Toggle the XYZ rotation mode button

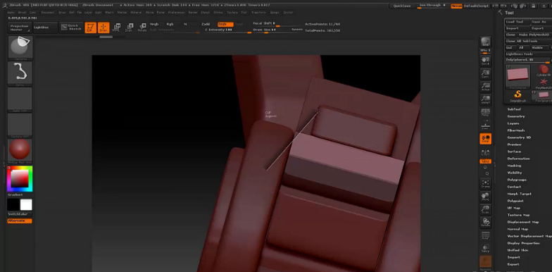[486, 161]
